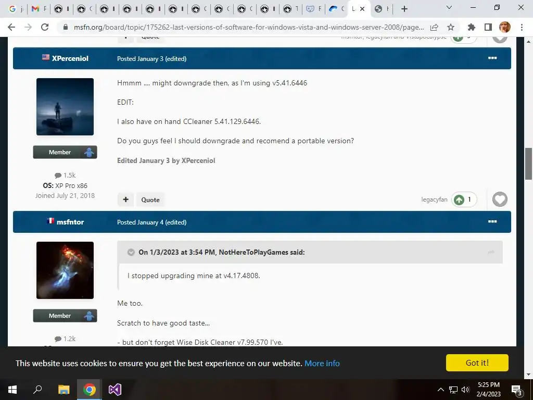Click the Member badge under msfntor
Image resolution: width=533 pixels, height=400 pixels.
tap(65, 316)
